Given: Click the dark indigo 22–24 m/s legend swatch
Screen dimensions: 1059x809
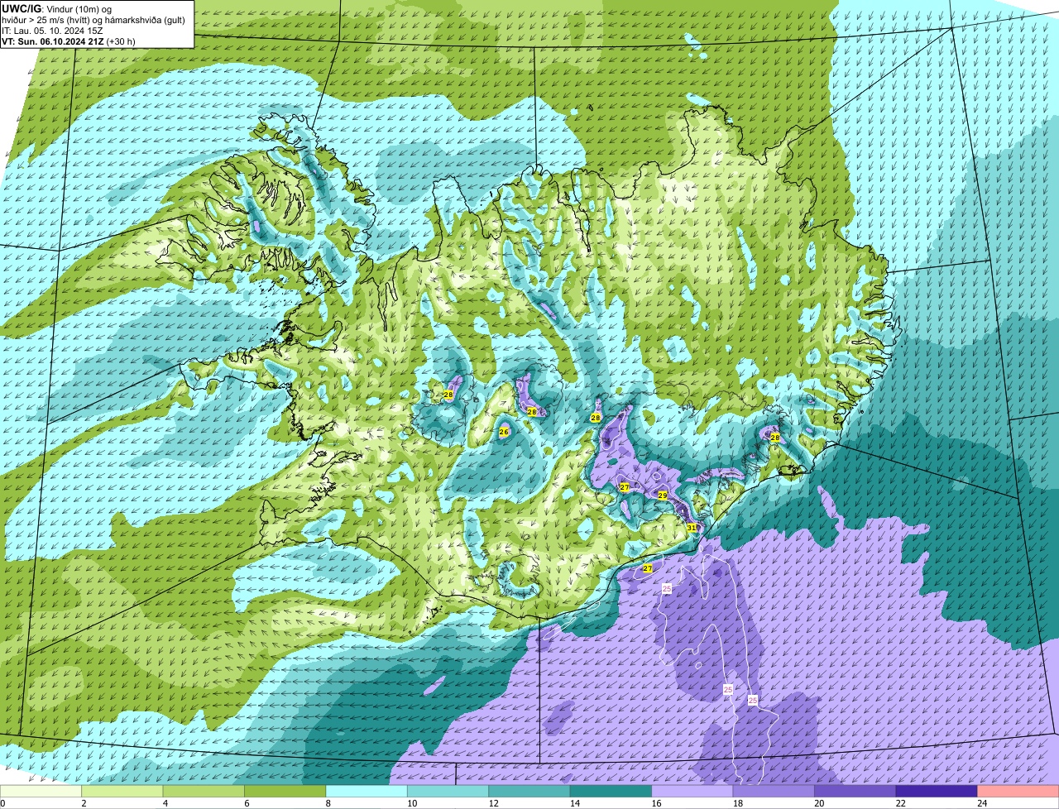Looking at the screenshot, I should coord(937,791).
